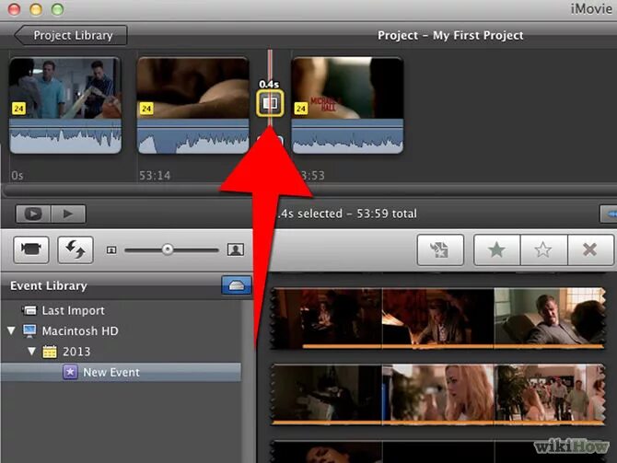Click 'Project – My First Project' title
Screen dimensions: 617x463
pyautogui.click(x=450, y=35)
